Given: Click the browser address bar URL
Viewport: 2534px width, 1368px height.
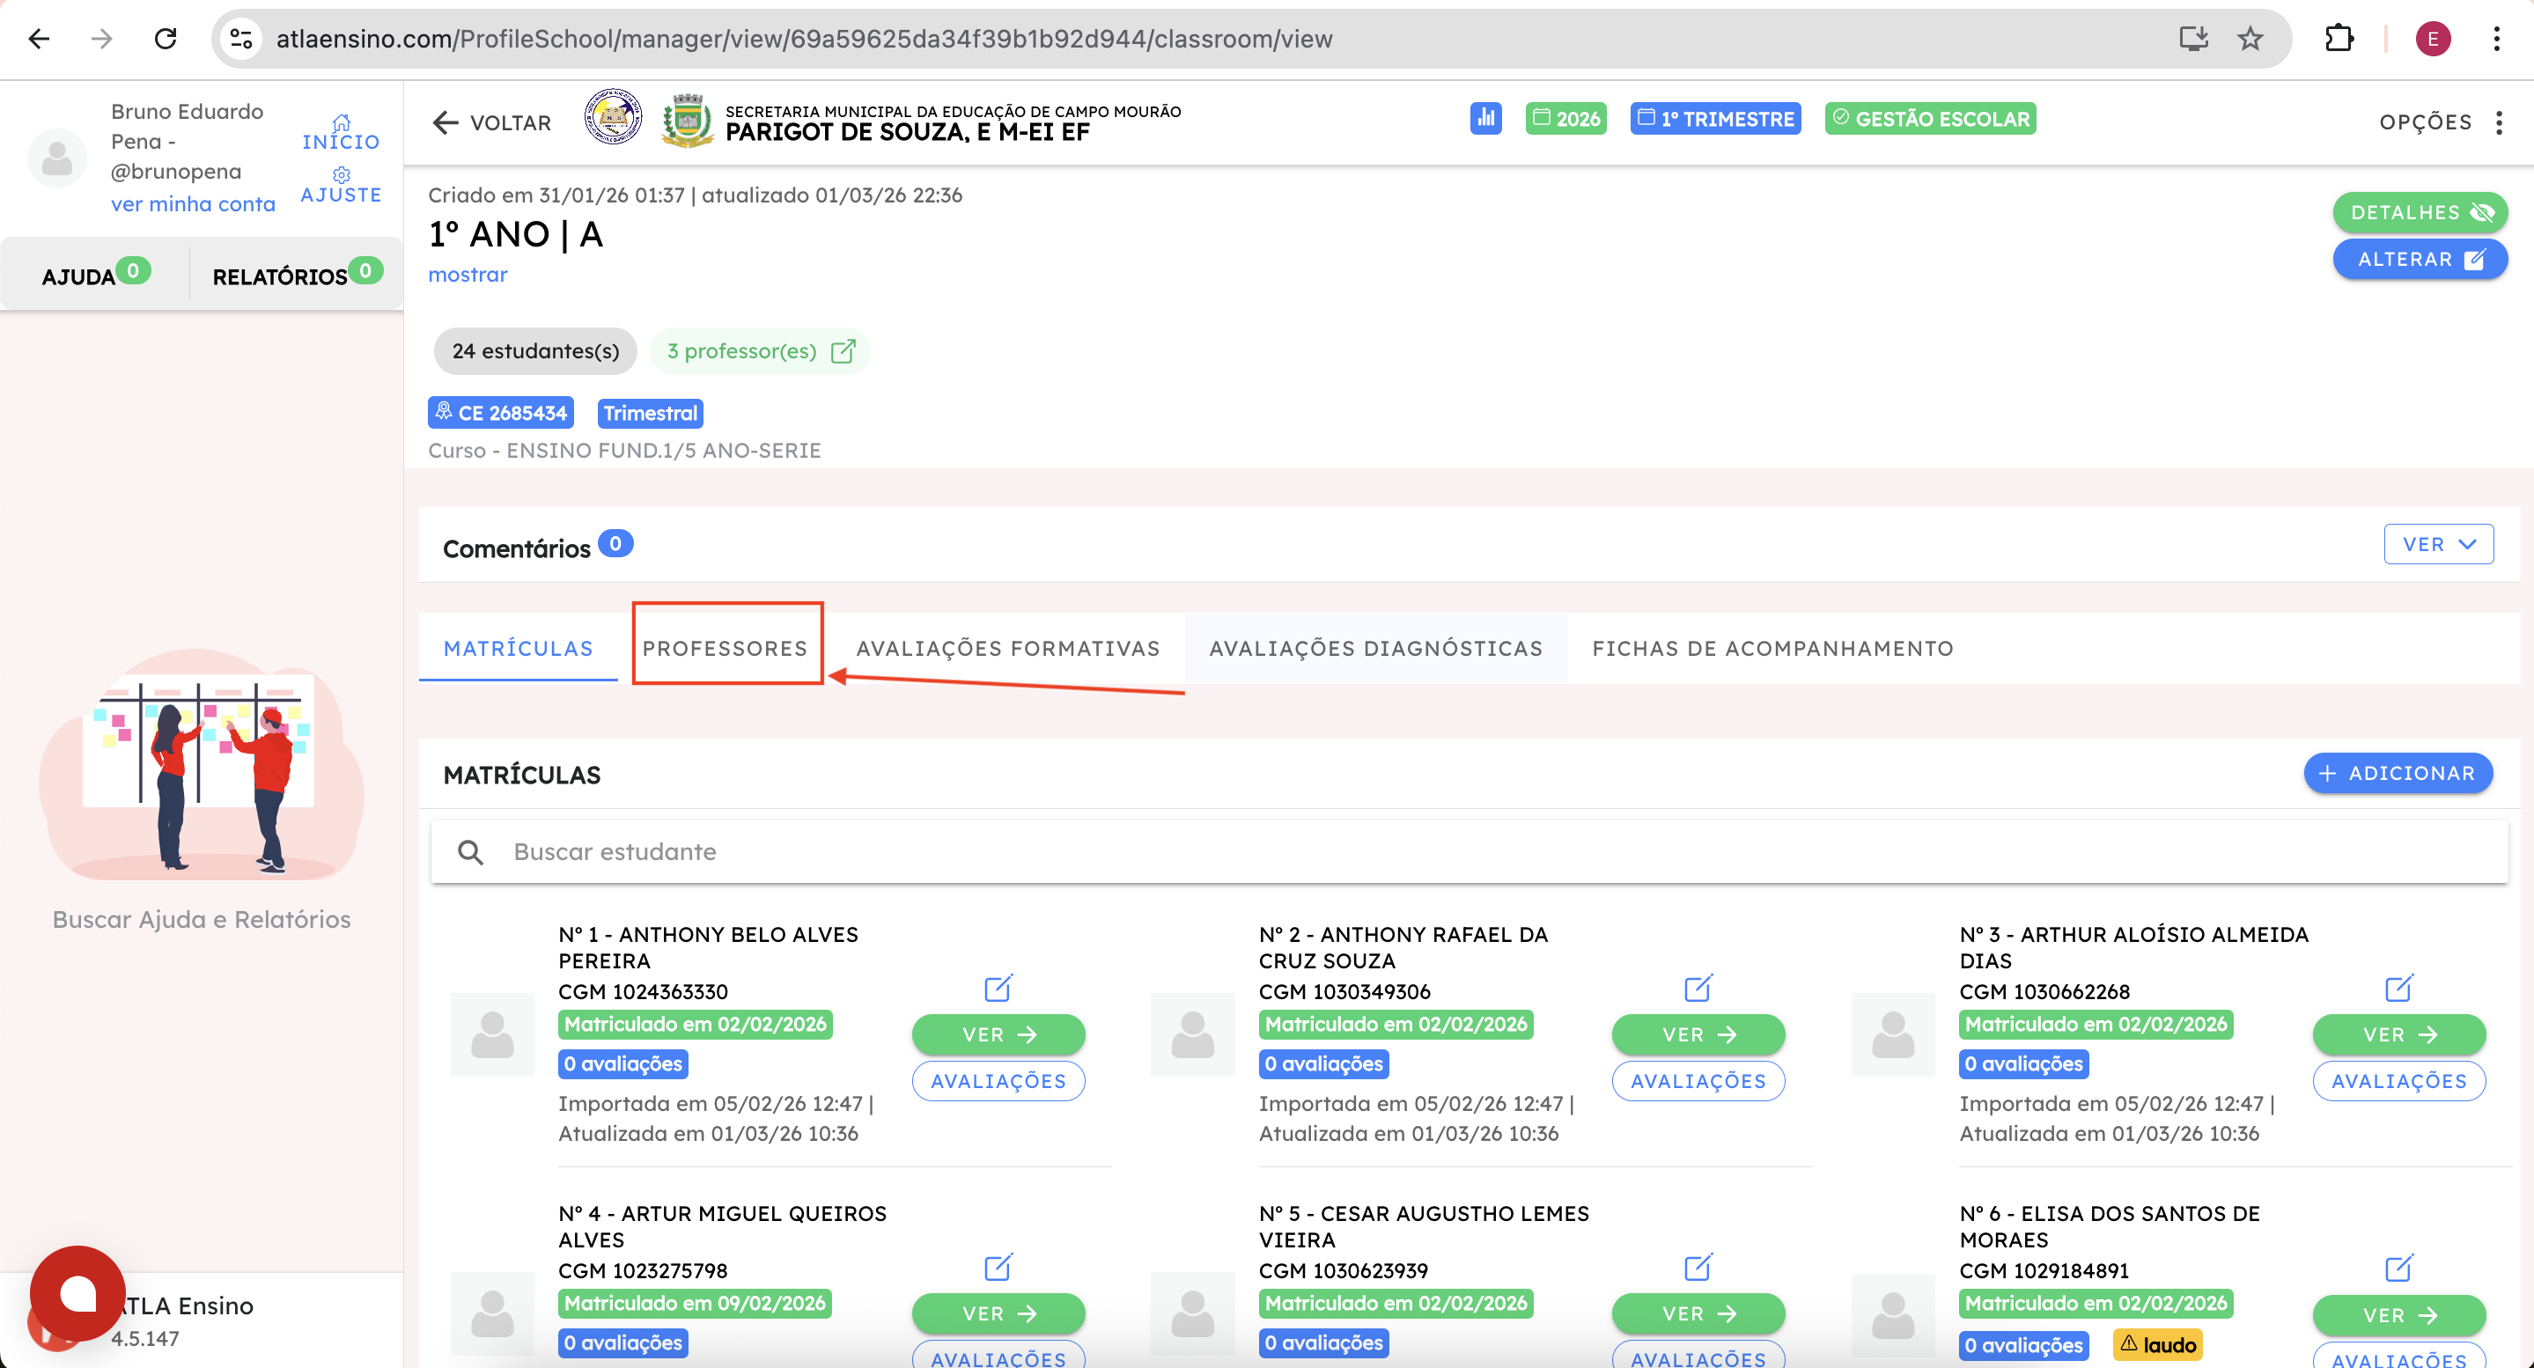Looking at the screenshot, I should pos(804,39).
